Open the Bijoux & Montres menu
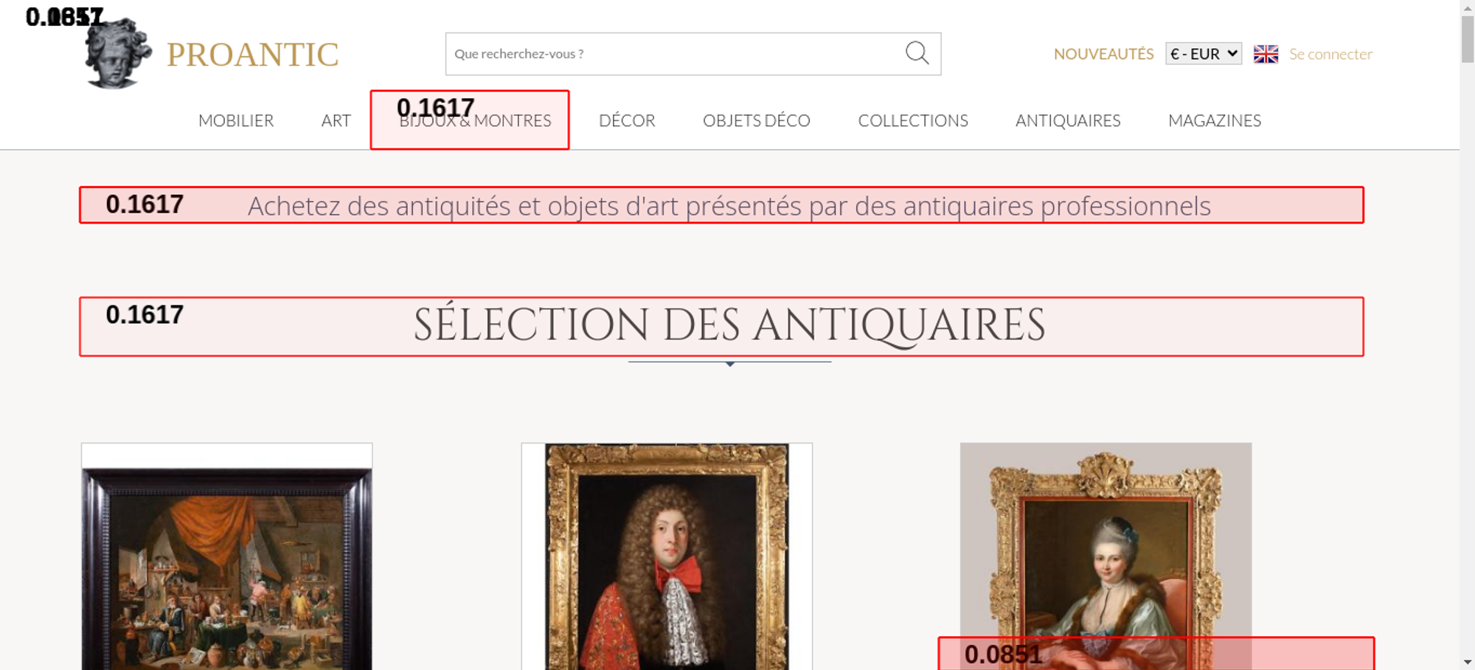1475x670 pixels. coord(475,120)
